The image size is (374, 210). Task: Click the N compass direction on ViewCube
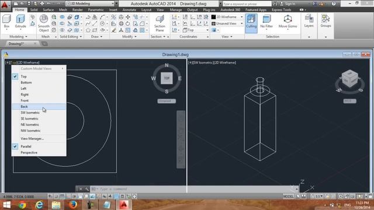167,65
